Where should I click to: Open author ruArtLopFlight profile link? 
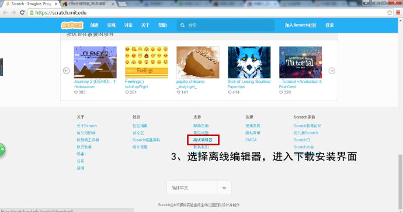[137, 87]
